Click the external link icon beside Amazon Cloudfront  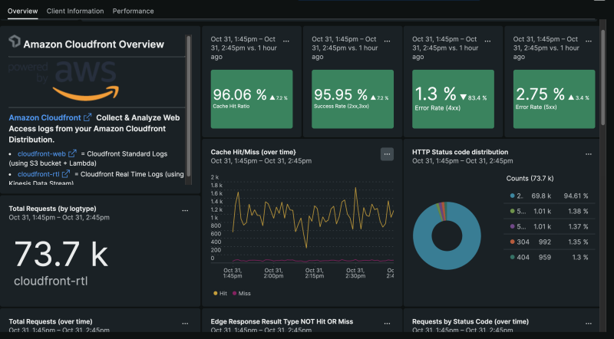tap(87, 117)
